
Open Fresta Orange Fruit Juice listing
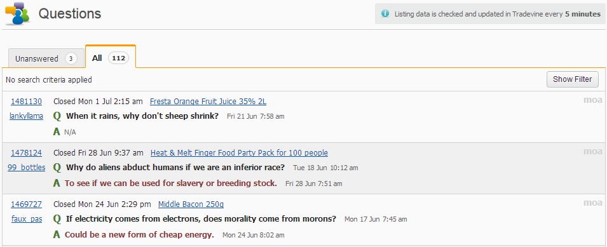[x=208, y=102]
